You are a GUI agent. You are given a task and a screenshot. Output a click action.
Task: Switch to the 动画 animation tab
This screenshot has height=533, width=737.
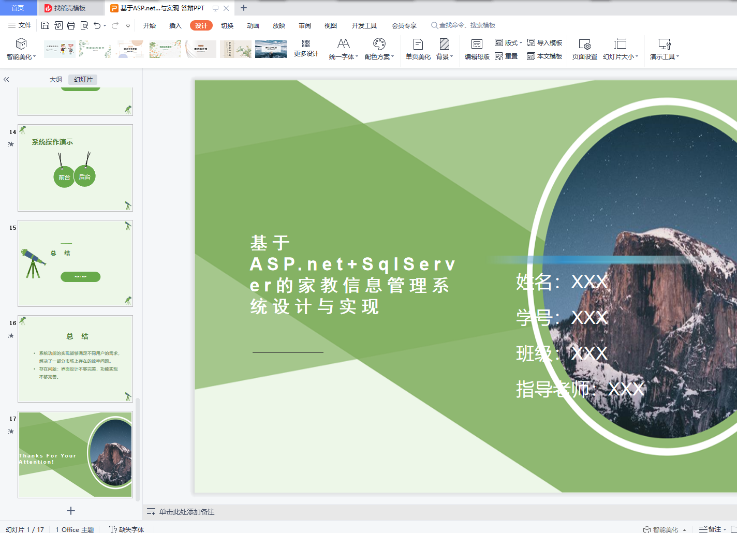[253, 26]
